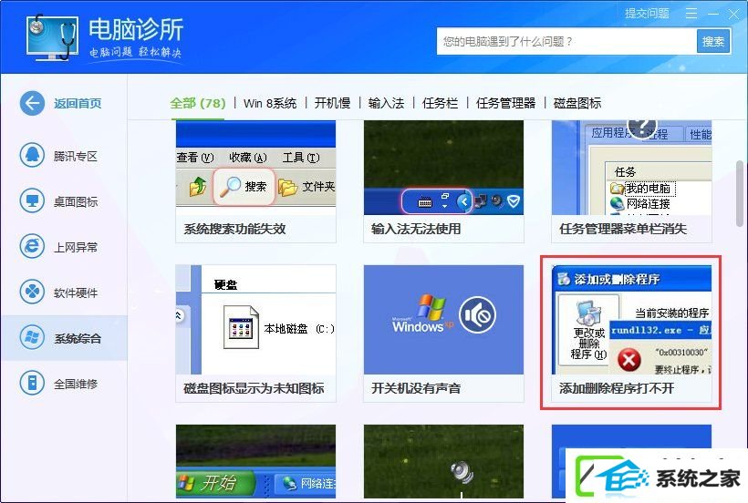
Task: Open the 开关机没有声音 fix thumbnail
Action: pyautogui.click(x=443, y=333)
